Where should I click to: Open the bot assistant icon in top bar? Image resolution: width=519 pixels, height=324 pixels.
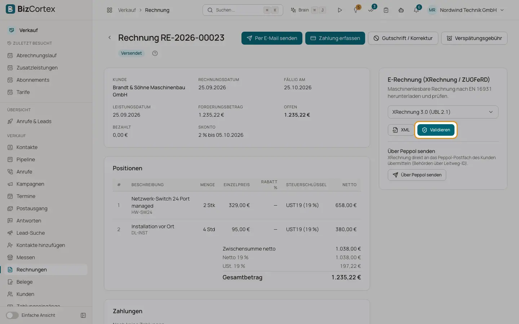pyautogui.click(x=401, y=10)
